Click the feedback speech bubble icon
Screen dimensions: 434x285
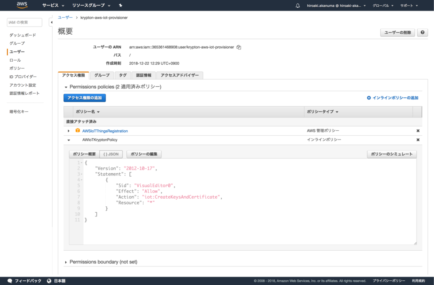[10, 281]
